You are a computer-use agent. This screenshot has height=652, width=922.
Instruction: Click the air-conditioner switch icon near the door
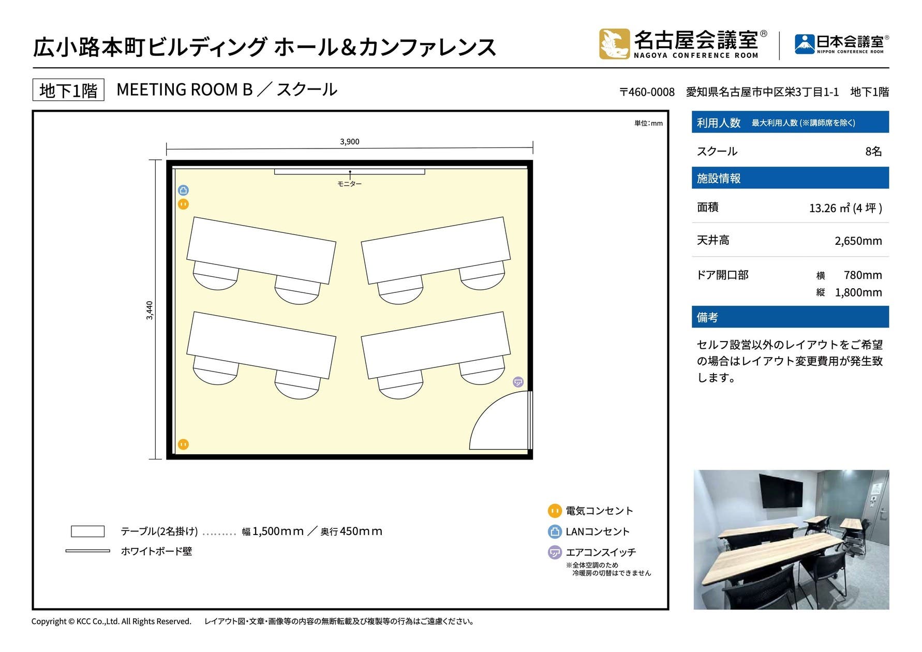[517, 383]
